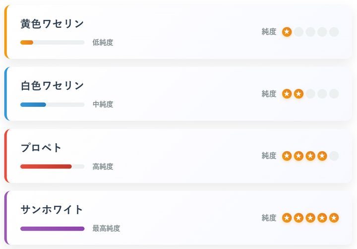Click the fifth empty star of プロペト
Screen dimensions: 357x249
point(334,156)
